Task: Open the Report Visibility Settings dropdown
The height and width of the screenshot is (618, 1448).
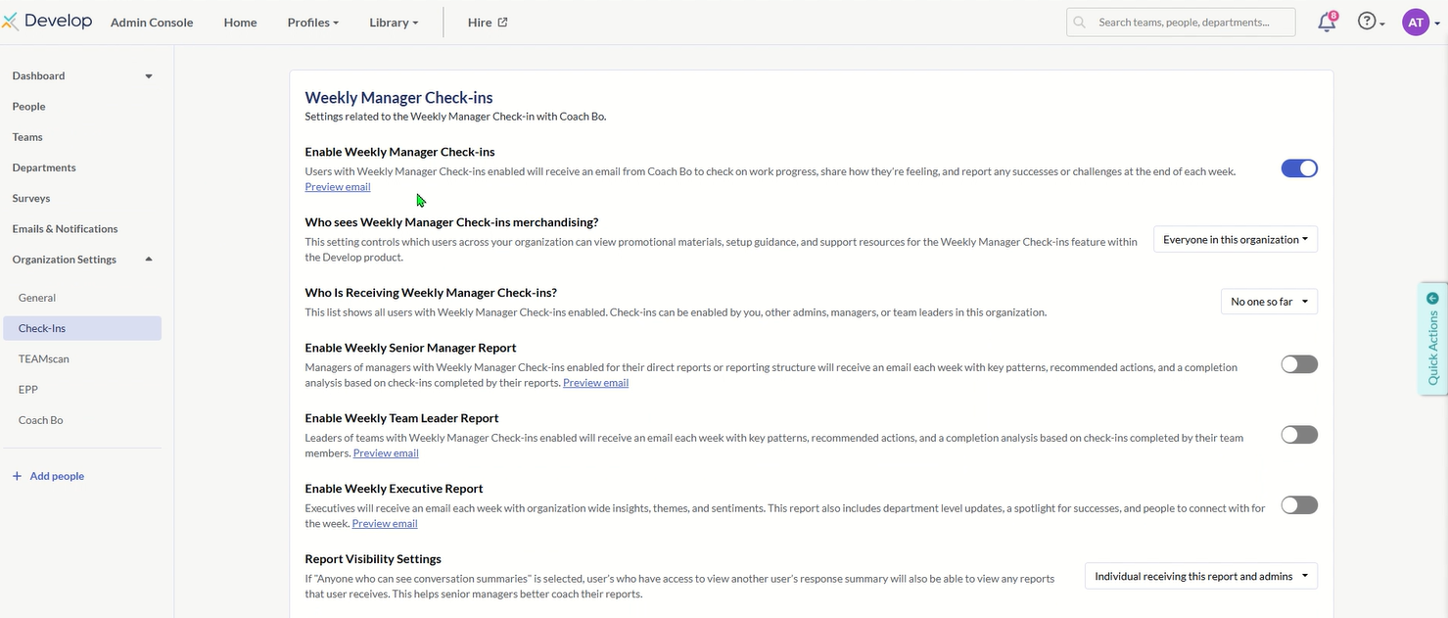Action: point(1200,577)
